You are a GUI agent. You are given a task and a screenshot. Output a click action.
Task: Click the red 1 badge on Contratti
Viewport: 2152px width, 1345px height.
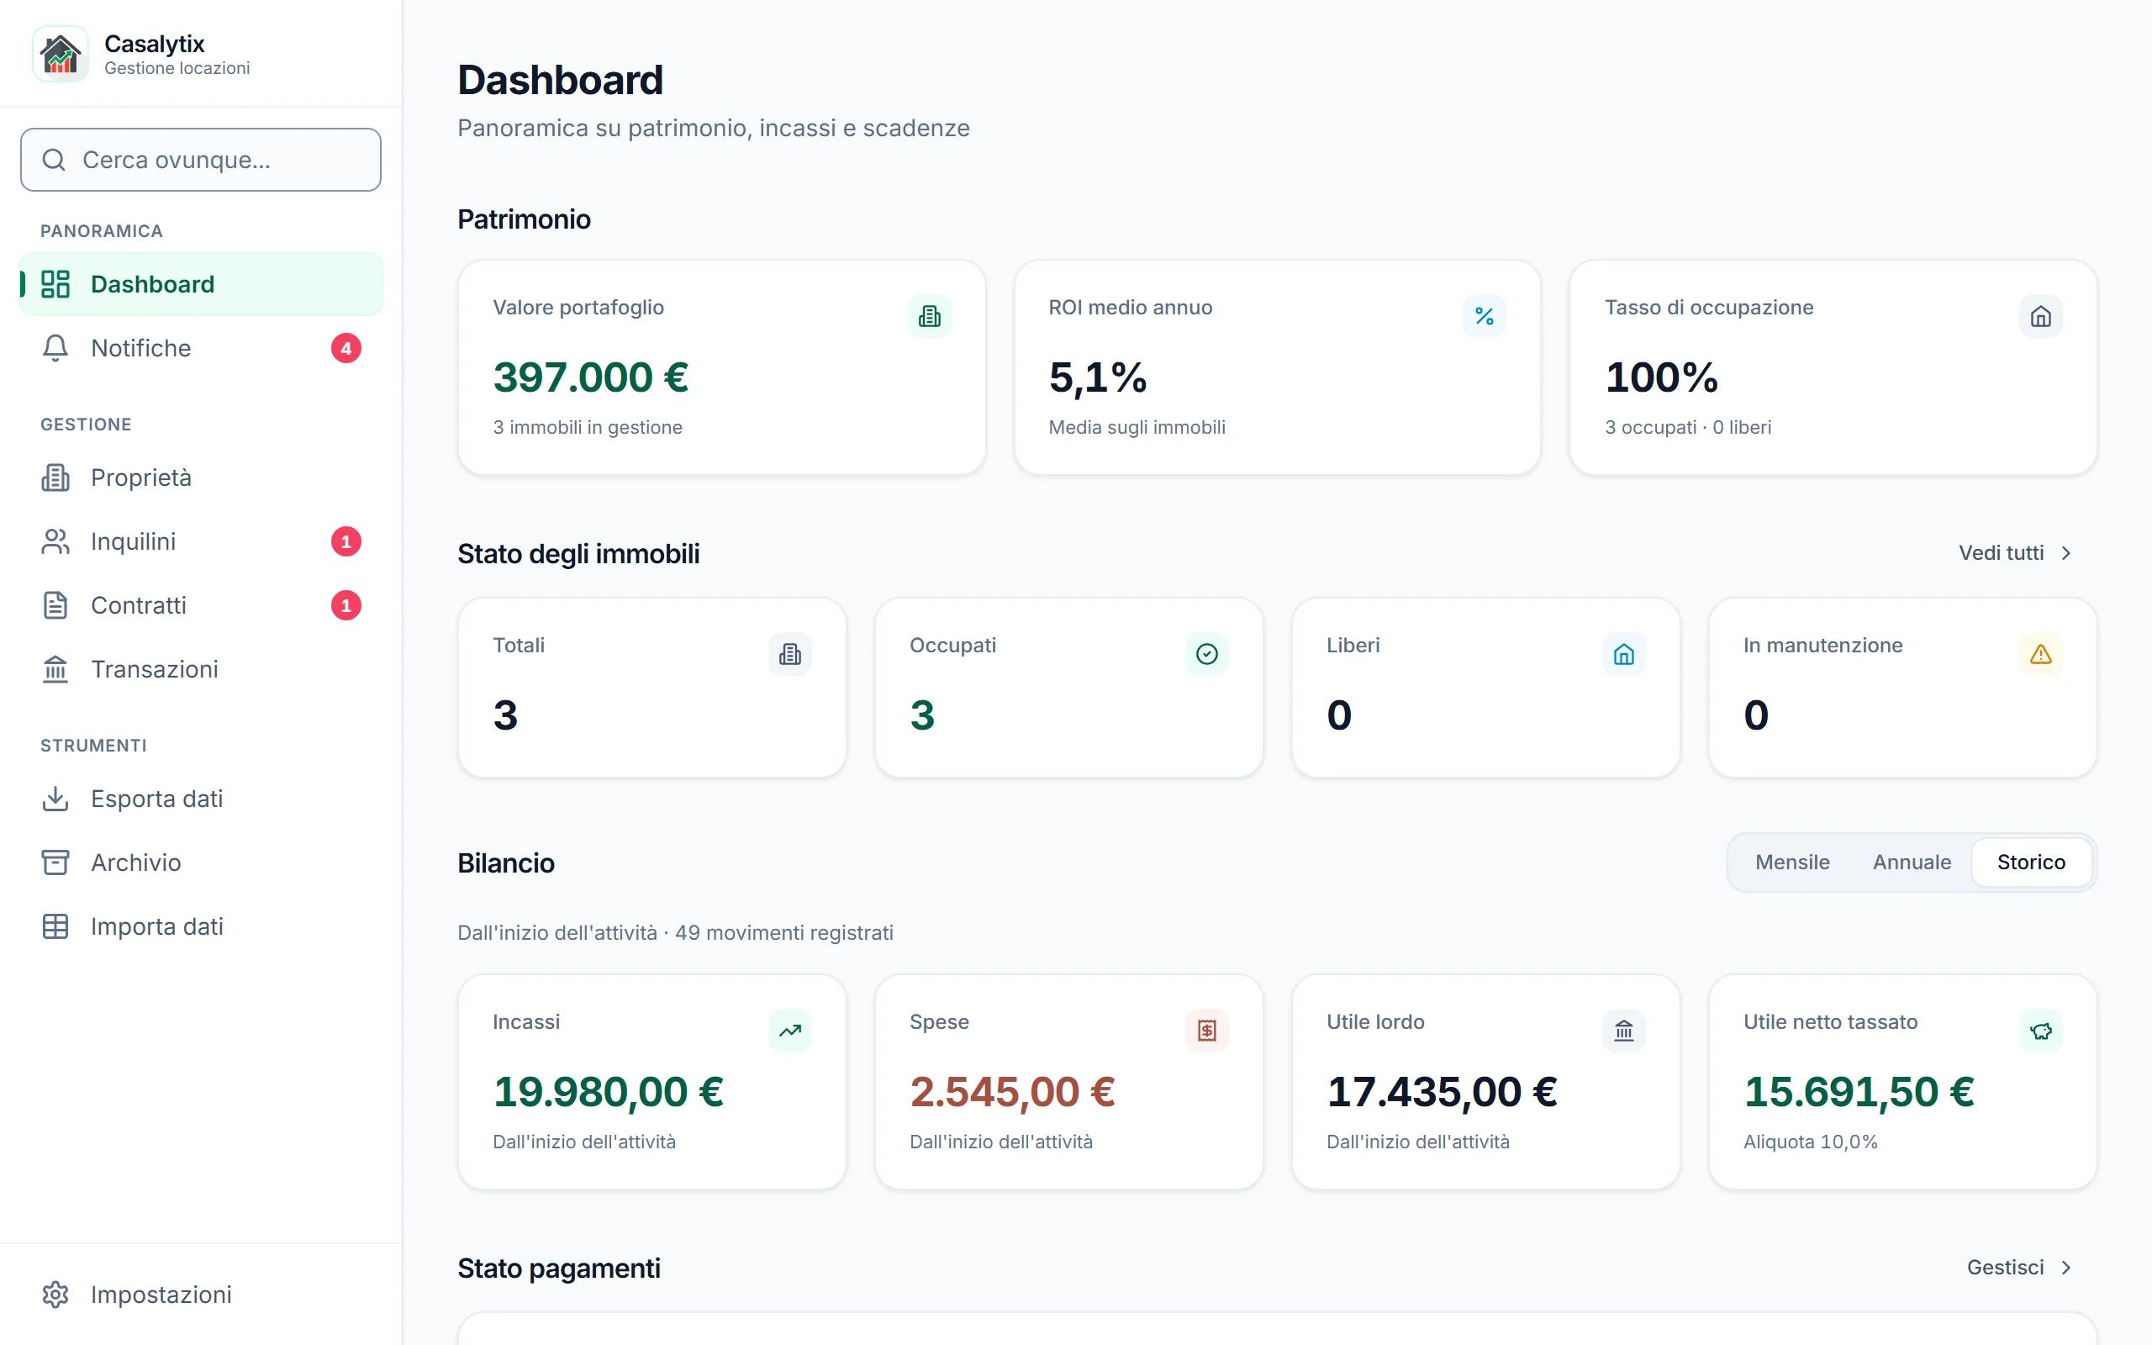pyautogui.click(x=346, y=606)
